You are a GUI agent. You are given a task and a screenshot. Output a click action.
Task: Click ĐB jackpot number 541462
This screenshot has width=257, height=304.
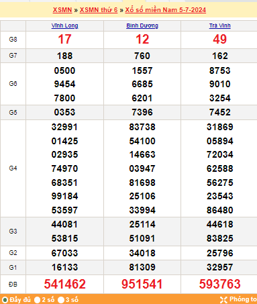(65, 284)
